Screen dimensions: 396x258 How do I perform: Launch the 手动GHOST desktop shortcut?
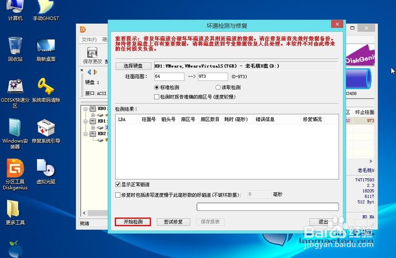[46, 10]
